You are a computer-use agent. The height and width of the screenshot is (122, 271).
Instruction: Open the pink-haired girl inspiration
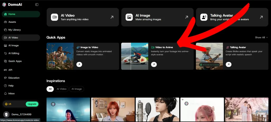click(x=202, y=110)
